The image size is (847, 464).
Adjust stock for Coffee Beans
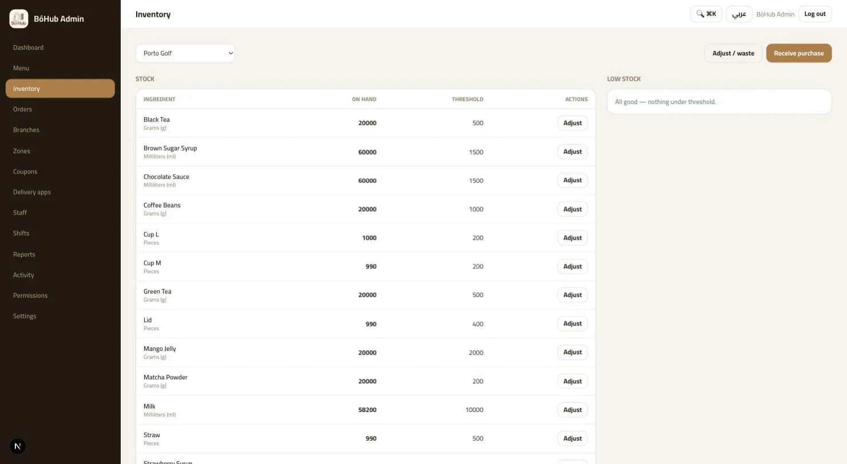[x=572, y=209]
